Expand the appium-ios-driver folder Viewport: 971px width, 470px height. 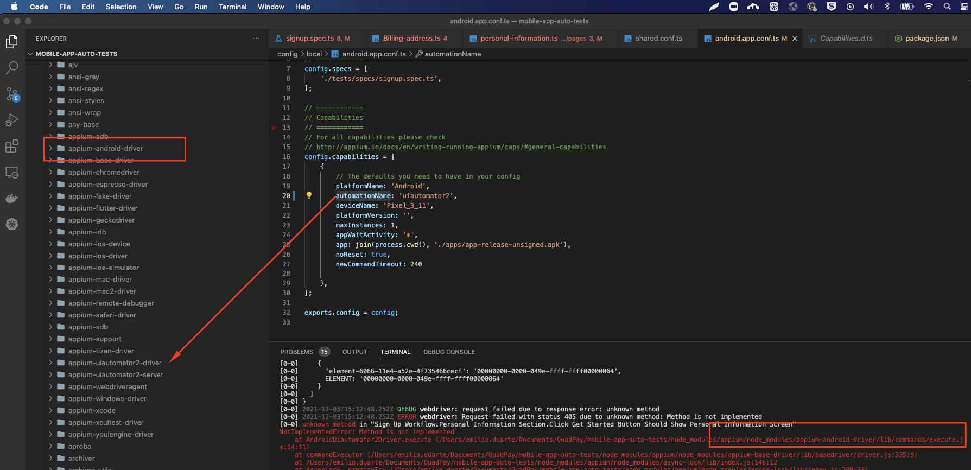pyautogui.click(x=50, y=256)
